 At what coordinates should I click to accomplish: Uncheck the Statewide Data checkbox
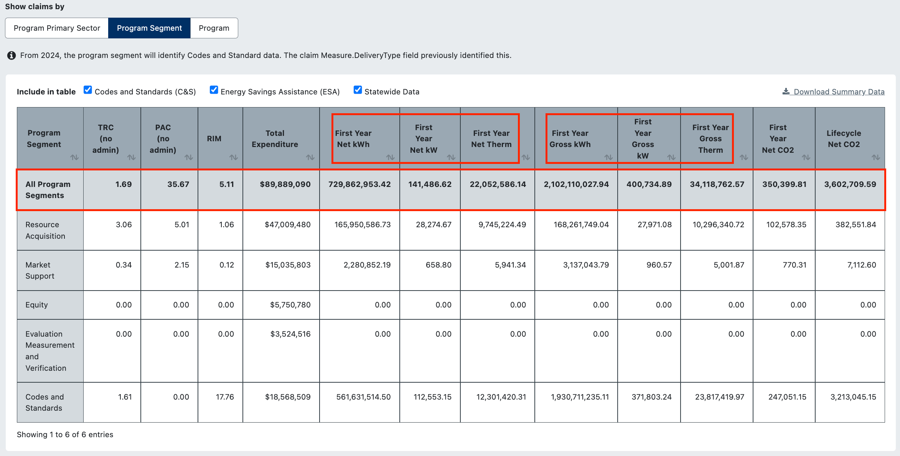tap(358, 90)
